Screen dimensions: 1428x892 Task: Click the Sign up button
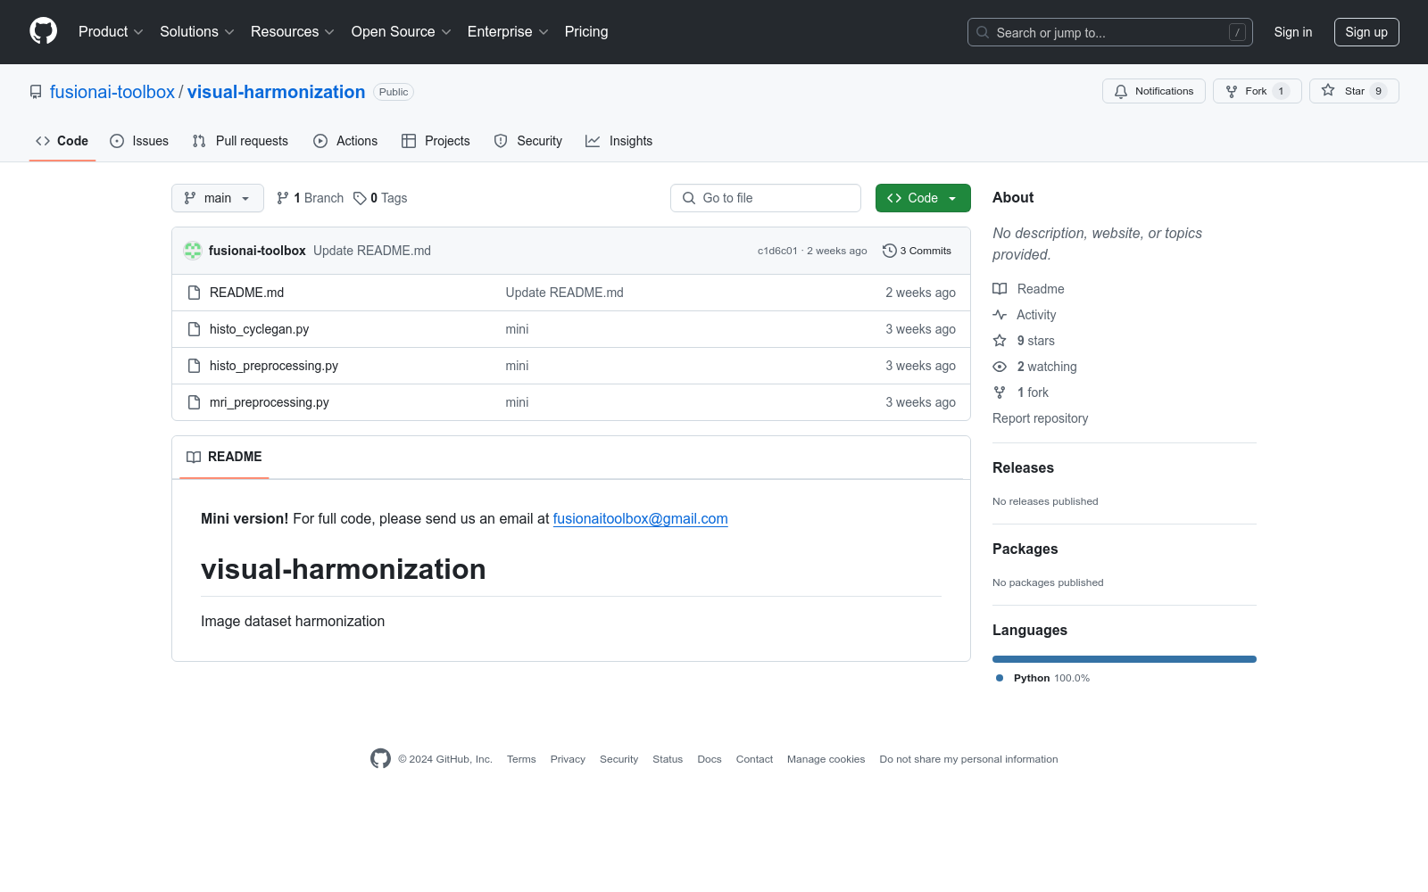point(1366,32)
